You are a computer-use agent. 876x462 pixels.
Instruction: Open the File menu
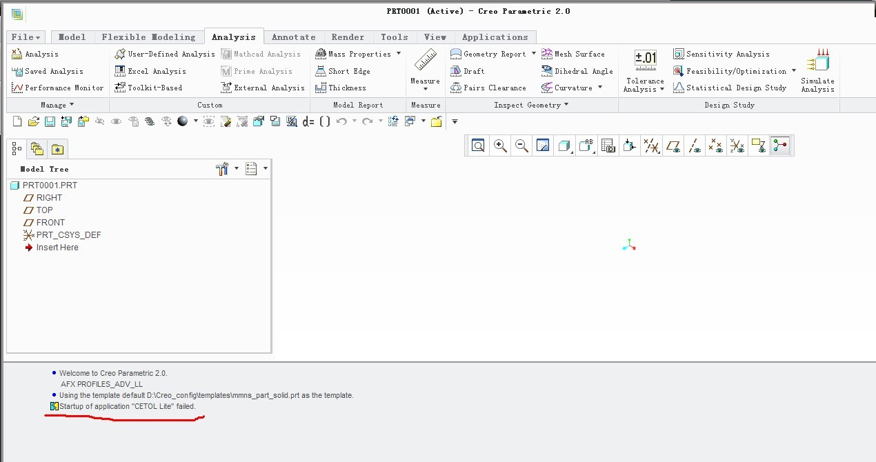[26, 37]
